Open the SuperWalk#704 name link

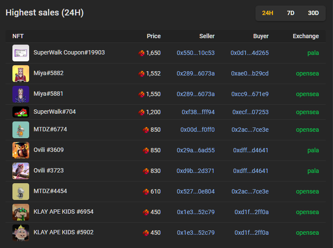(54, 112)
